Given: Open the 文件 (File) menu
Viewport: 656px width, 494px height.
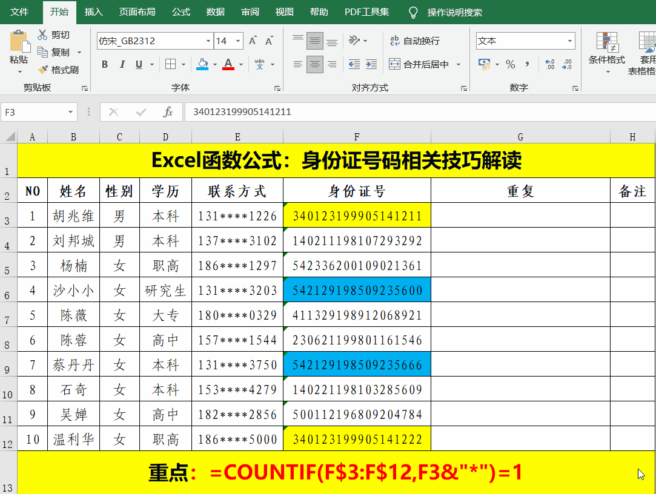Looking at the screenshot, I should (x=19, y=12).
